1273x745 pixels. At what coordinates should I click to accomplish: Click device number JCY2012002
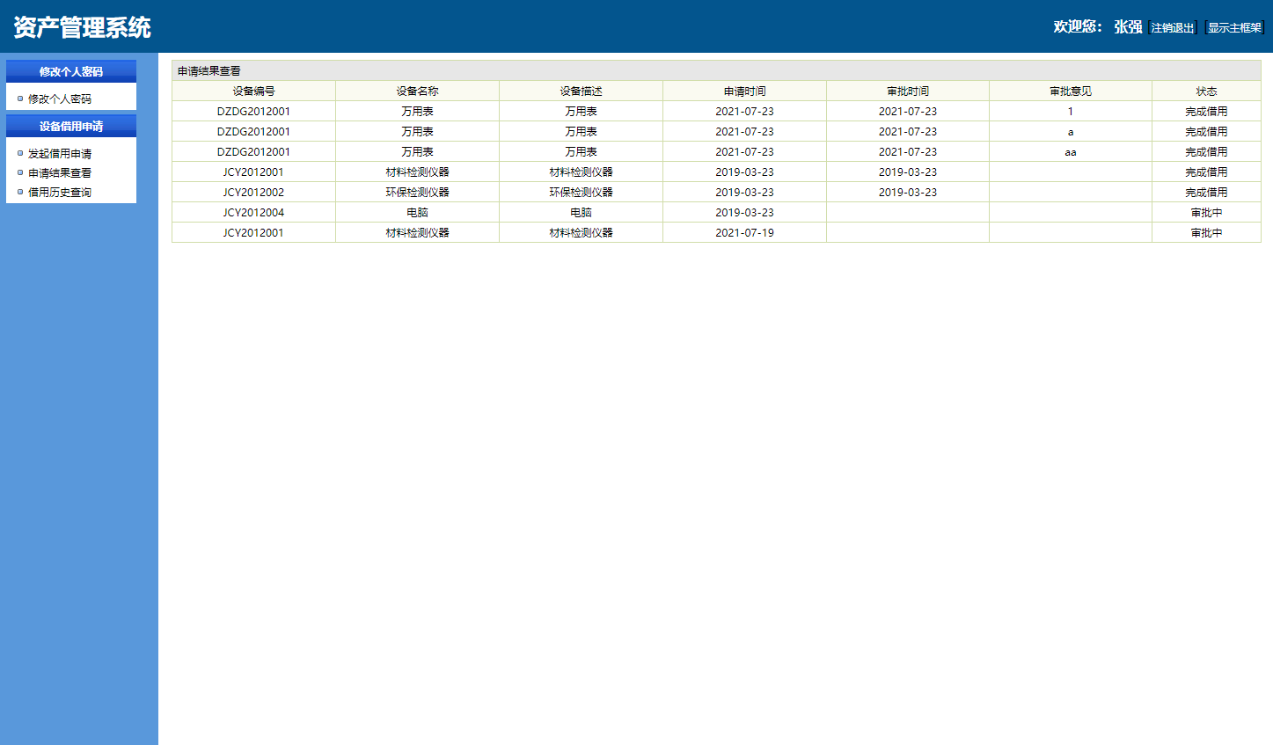coord(253,193)
